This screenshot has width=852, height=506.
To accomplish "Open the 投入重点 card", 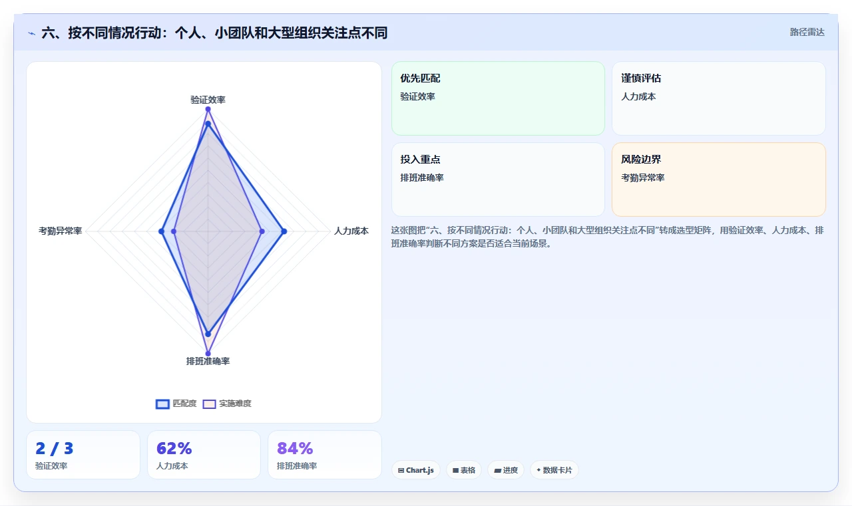I will 498,180.
